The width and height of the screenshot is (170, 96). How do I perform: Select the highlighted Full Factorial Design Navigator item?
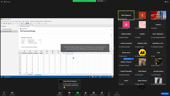coord(9,31)
